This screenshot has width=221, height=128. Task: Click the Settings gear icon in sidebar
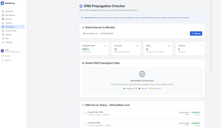click(3, 35)
